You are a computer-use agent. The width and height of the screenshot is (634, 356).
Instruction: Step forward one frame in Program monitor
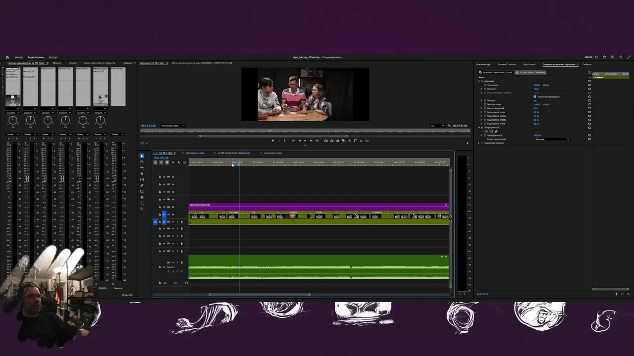click(x=311, y=140)
